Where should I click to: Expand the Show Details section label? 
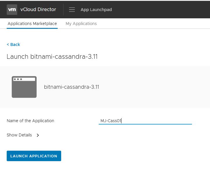point(19,135)
